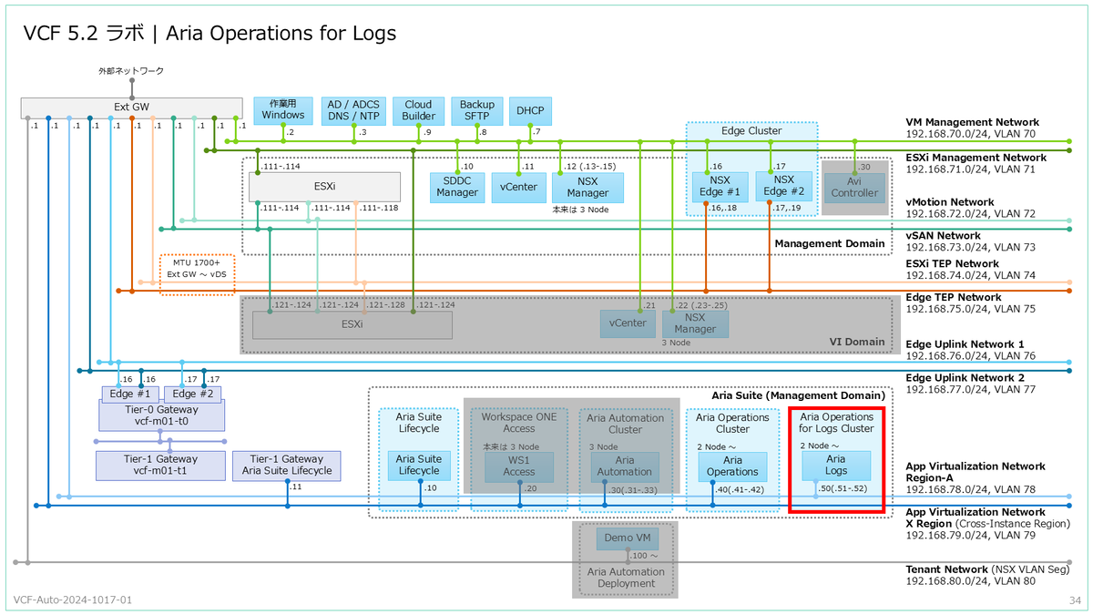Click the VI Domain label
1093x615 pixels.
858,341
